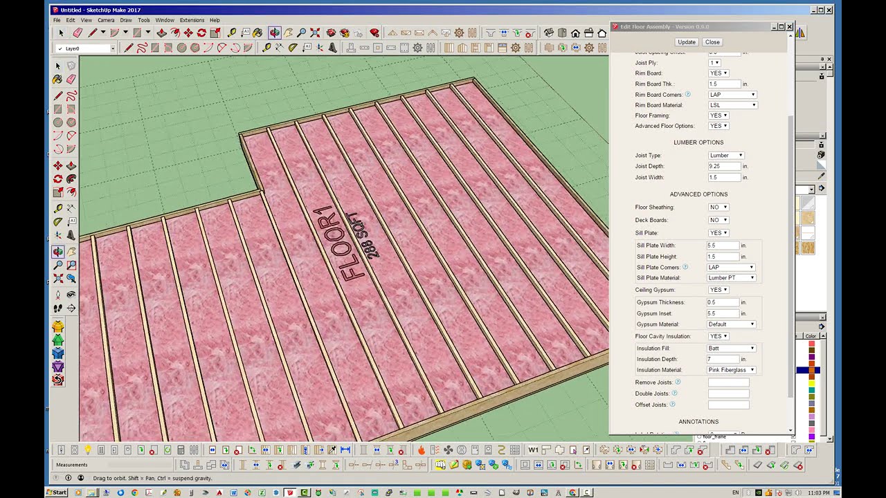
Task: Select the Tape Measure in the top toolbar
Action: tap(232, 33)
